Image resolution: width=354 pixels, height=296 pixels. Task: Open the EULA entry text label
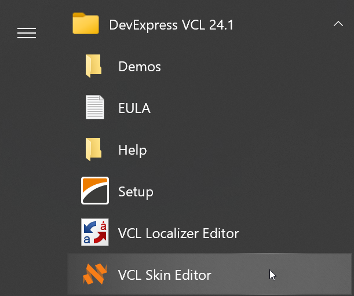[x=134, y=108]
